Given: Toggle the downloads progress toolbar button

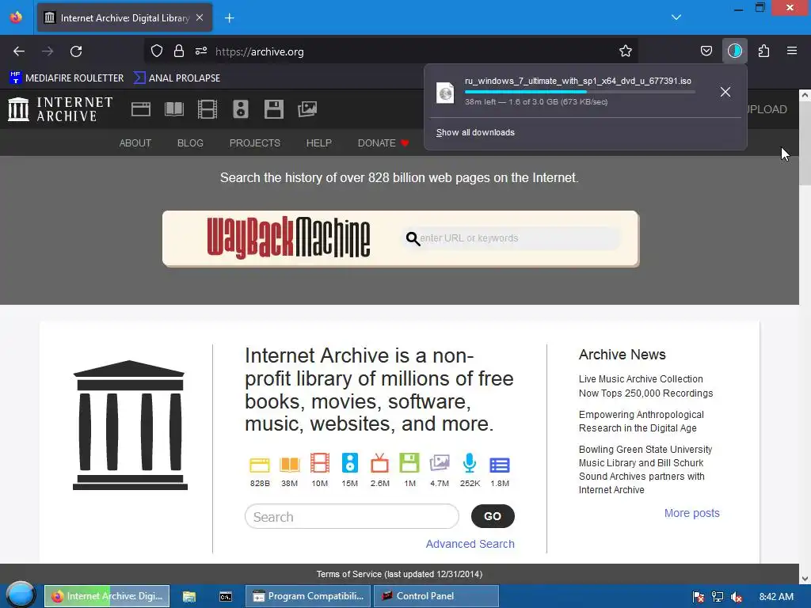Looking at the screenshot, I should coord(734,51).
